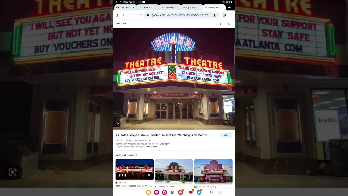Open Chrome three-dot menu
This screenshot has height=196, width=348.
(231, 15)
